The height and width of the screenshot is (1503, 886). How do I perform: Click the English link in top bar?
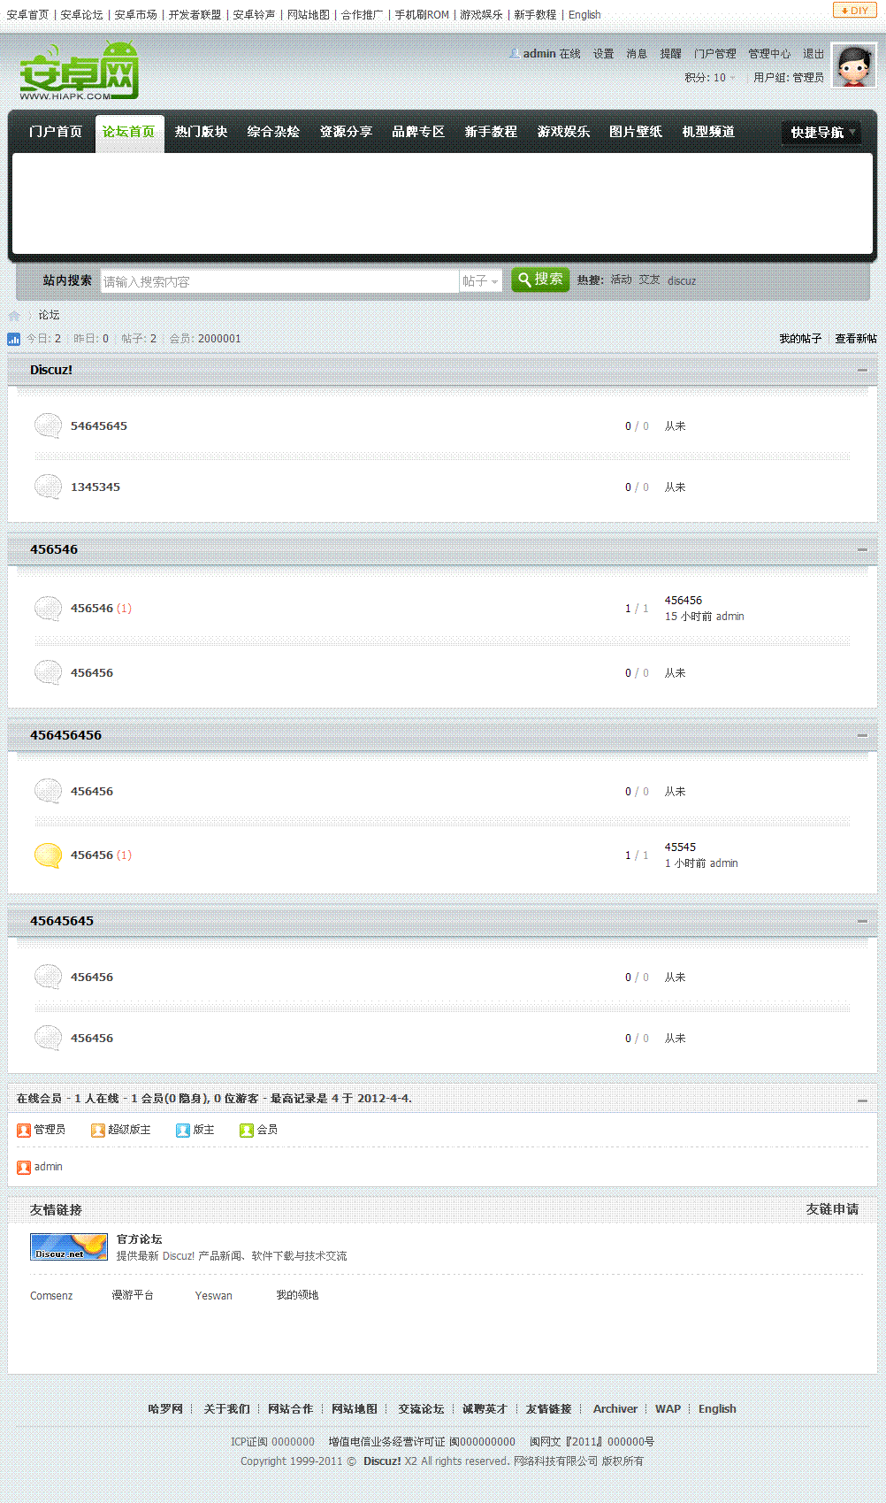[x=584, y=15]
